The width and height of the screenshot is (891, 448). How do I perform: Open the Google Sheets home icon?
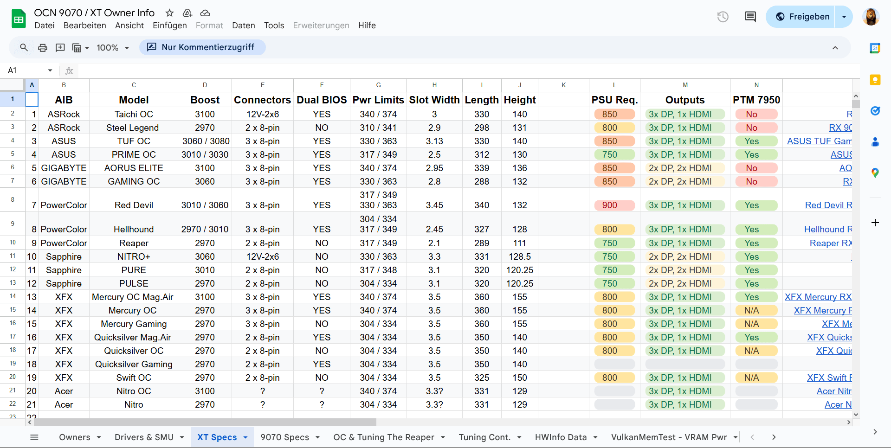click(19, 19)
